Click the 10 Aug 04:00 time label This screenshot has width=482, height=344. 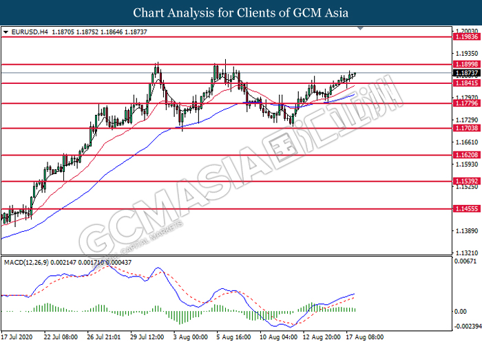tap(278, 337)
